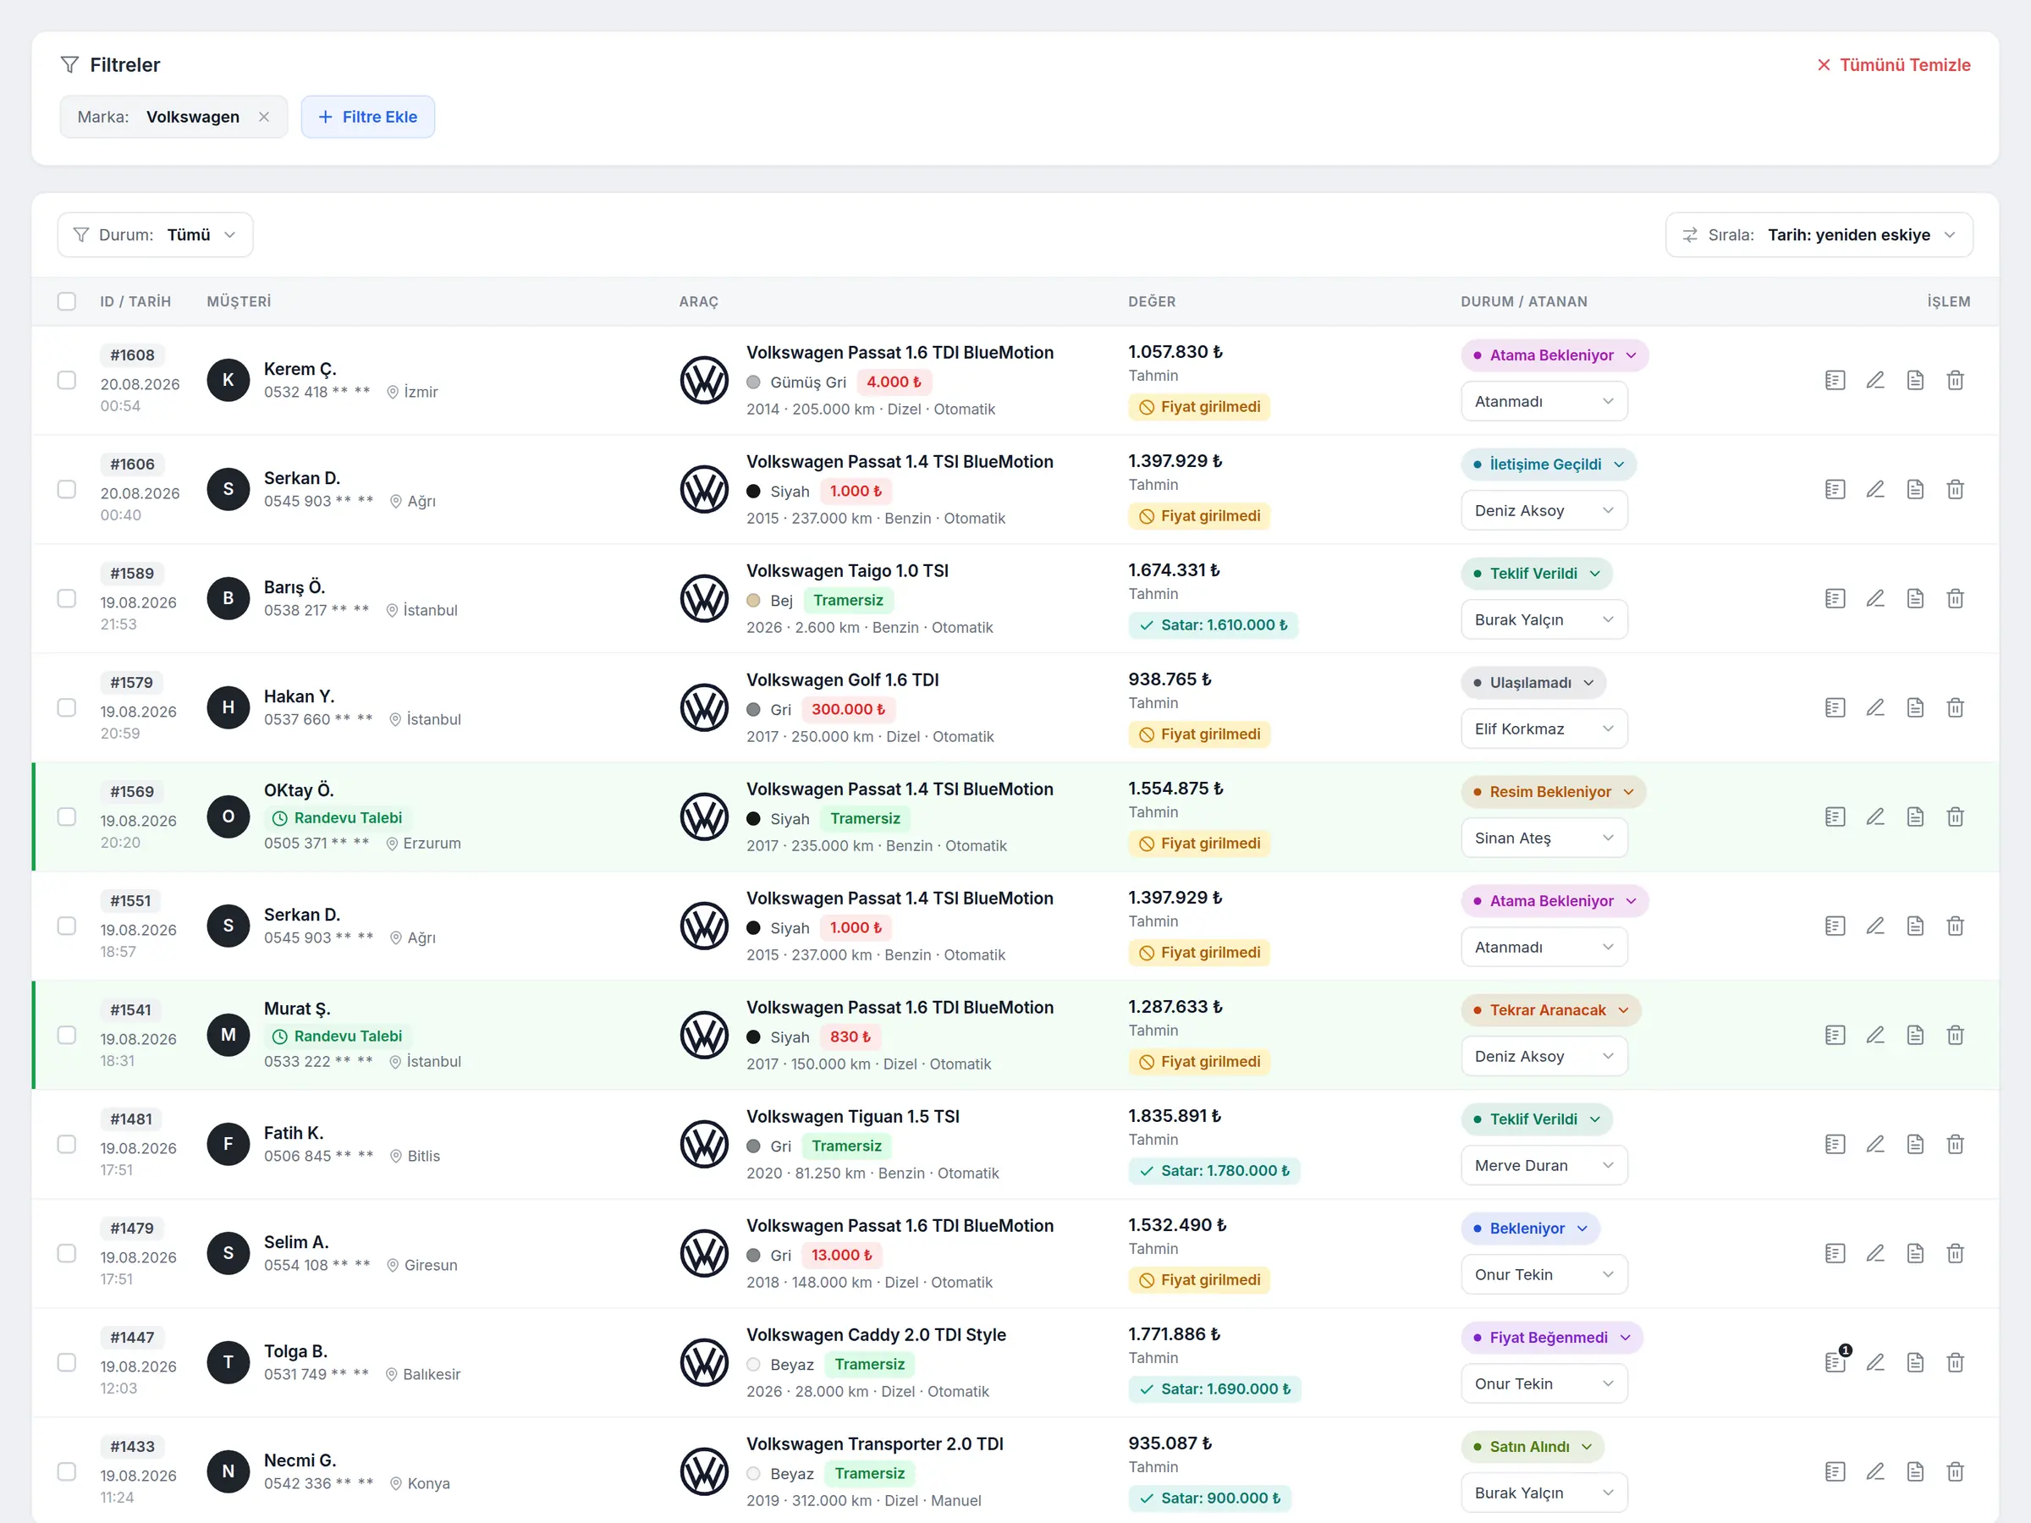Open notes icon for Selim A. row
Image resolution: width=2031 pixels, height=1523 pixels.
[x=1835, y=1254]
